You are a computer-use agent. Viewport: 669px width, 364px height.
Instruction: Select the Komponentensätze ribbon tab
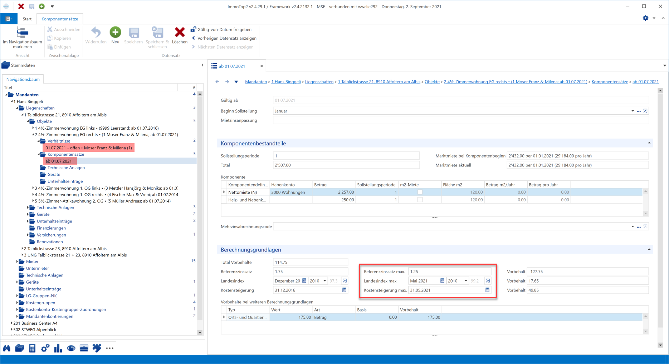coord(60,19)
